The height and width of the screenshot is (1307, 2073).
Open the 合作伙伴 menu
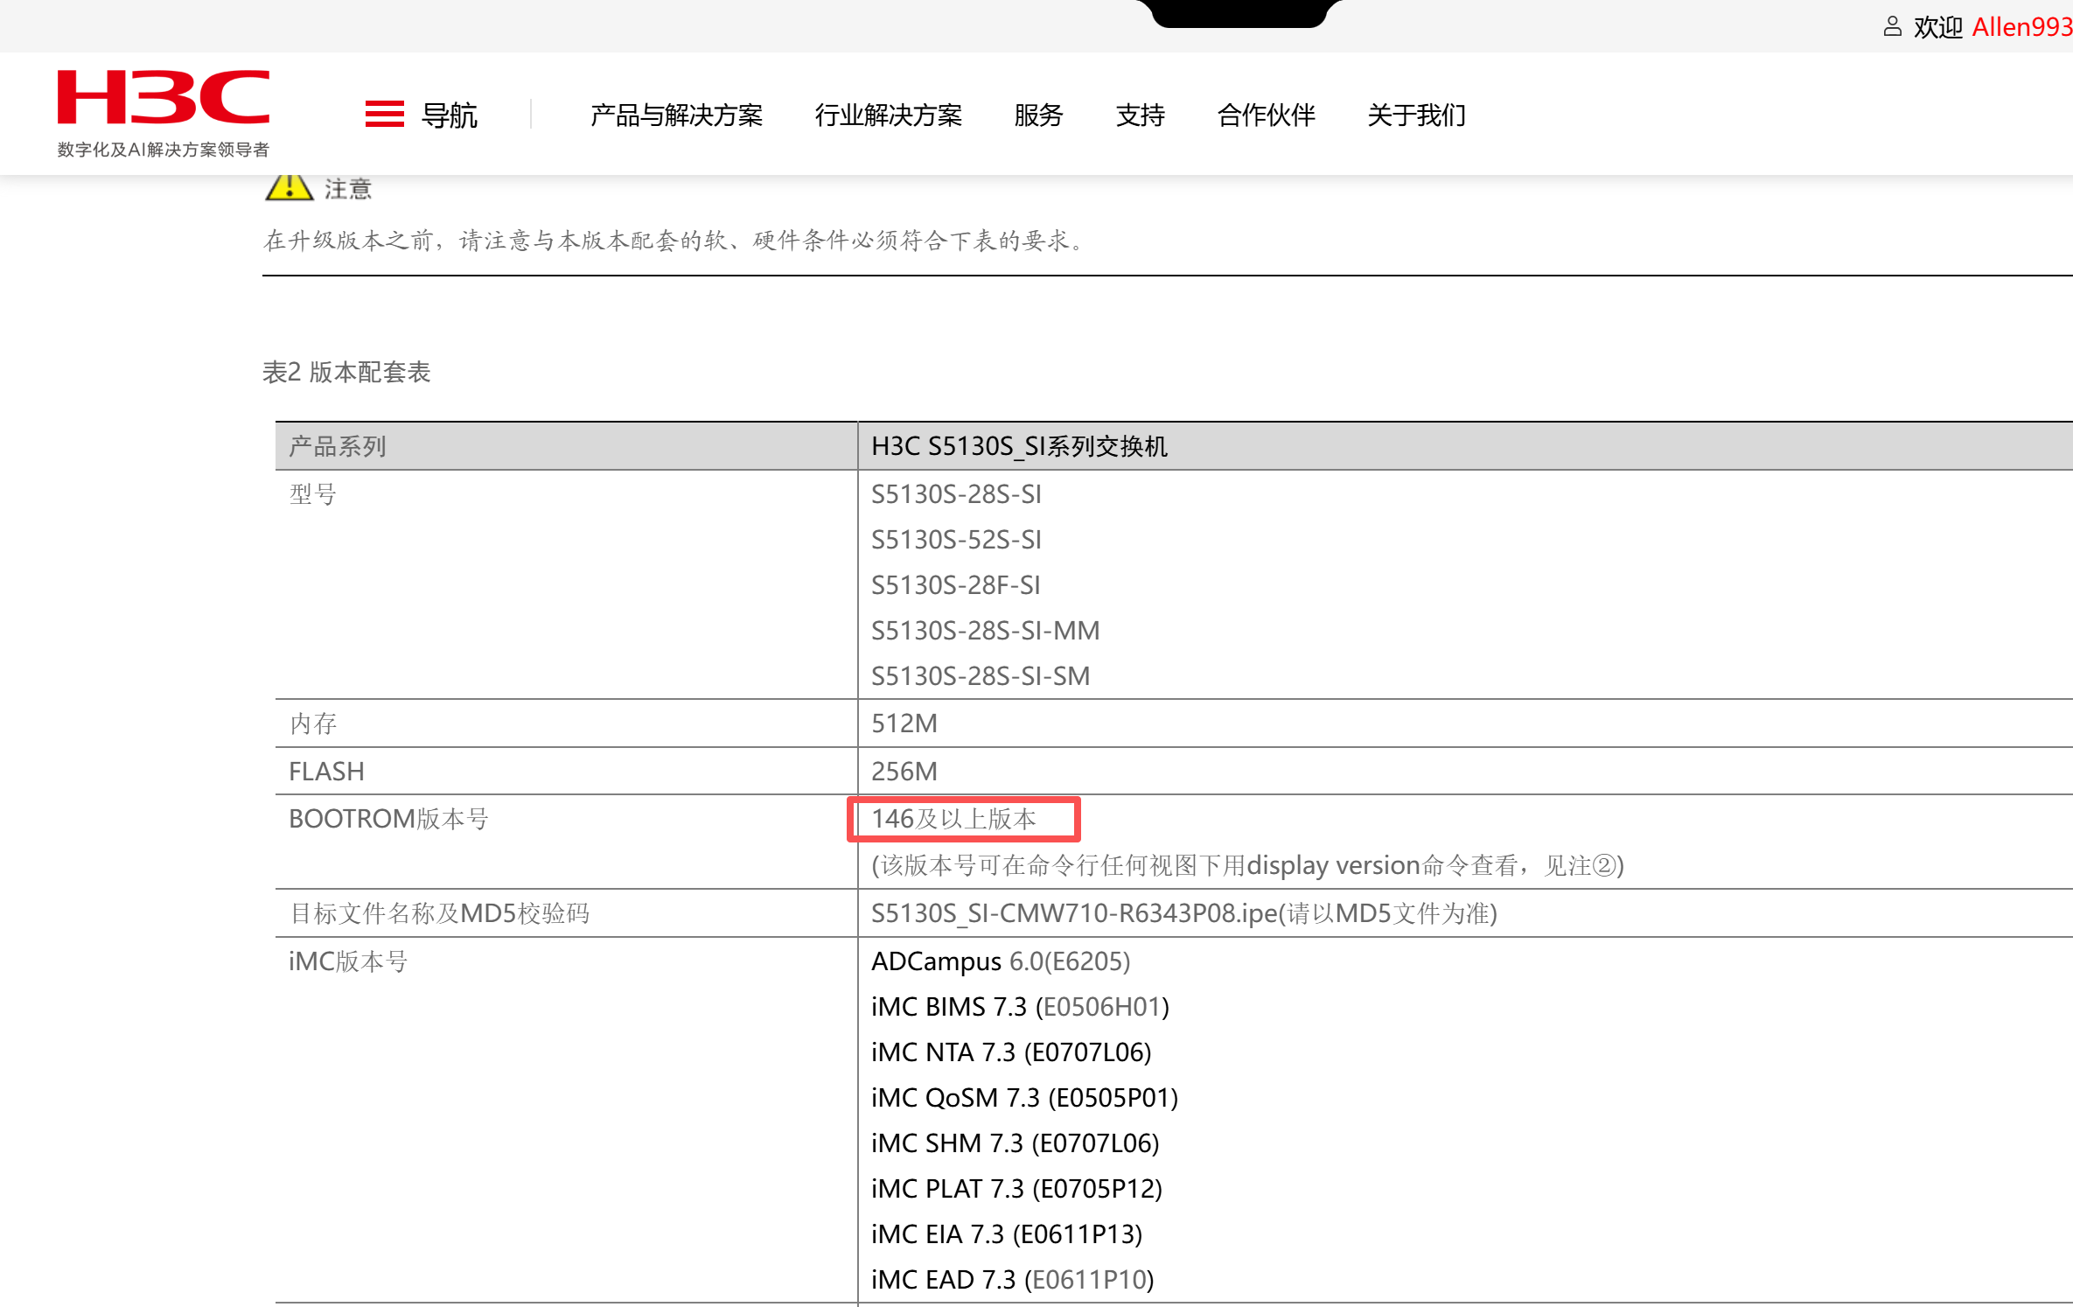pyautogui.click(x=1266, y=115)
